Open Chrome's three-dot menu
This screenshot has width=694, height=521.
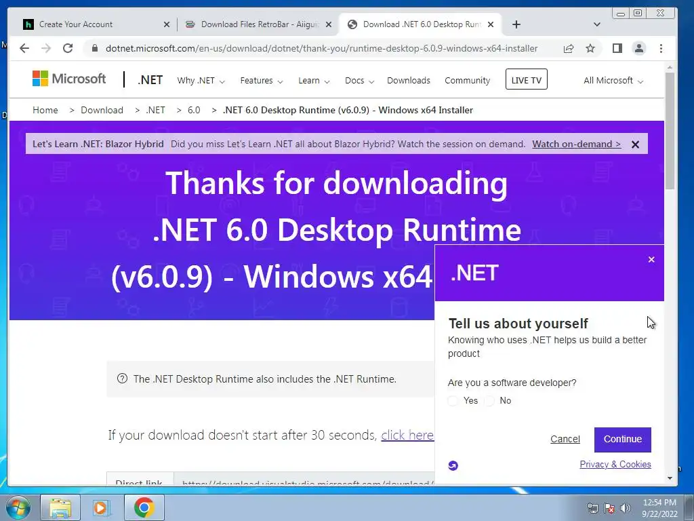tap(661, 48)
